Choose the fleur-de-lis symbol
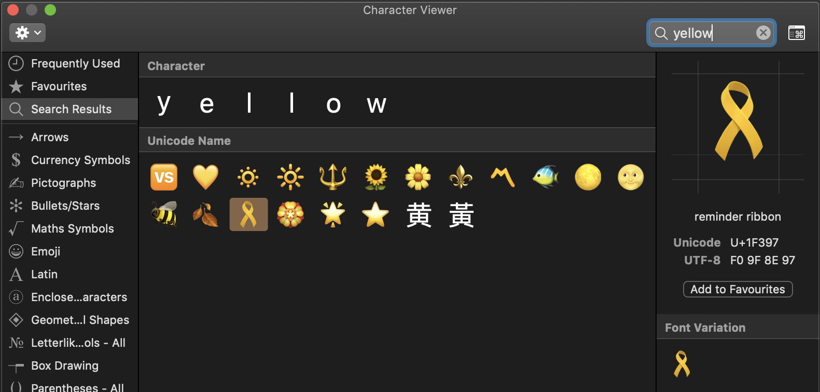This screenshot has height=392, width=820. coord(461,177)
